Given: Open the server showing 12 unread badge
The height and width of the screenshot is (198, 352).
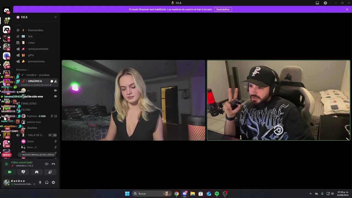Looking at the screenshot, I should [x=7, y=47].
